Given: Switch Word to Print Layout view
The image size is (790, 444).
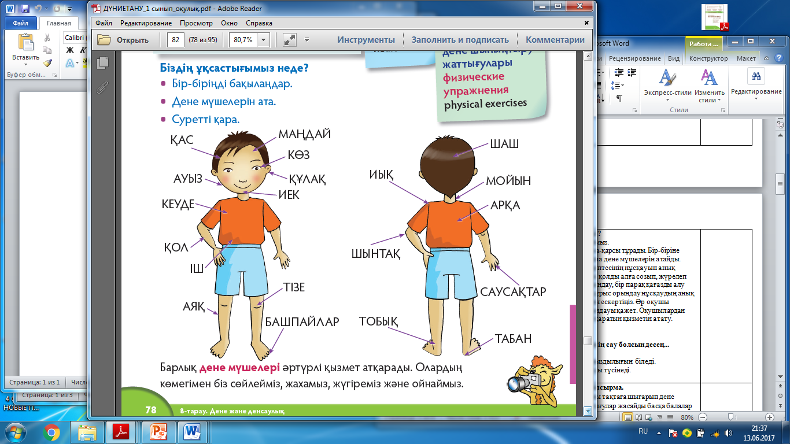Looking at the screenshot, I should point(628,417).
